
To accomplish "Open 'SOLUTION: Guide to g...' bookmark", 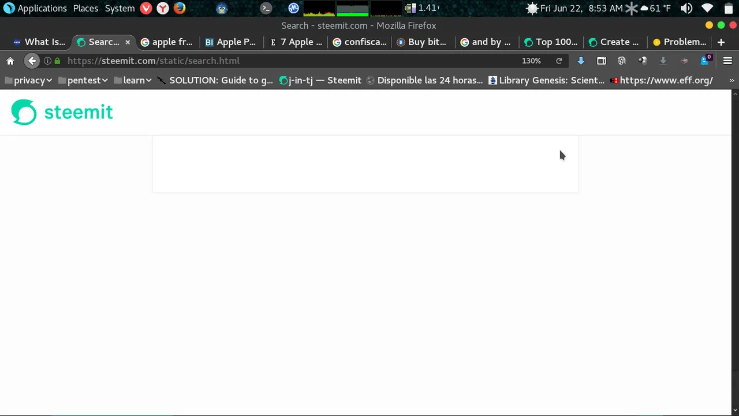I will tap(215, 80).
